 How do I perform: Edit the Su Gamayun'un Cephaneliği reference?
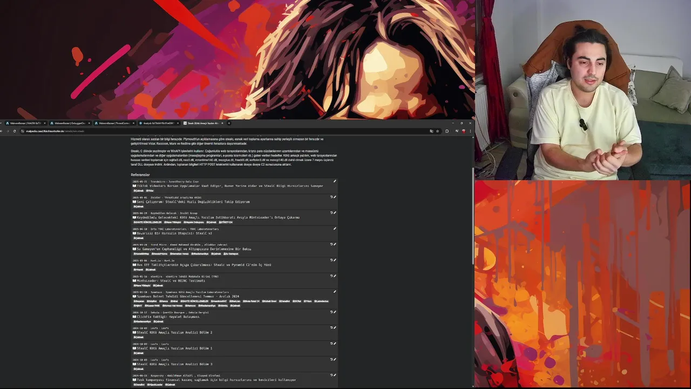point(335,244)
